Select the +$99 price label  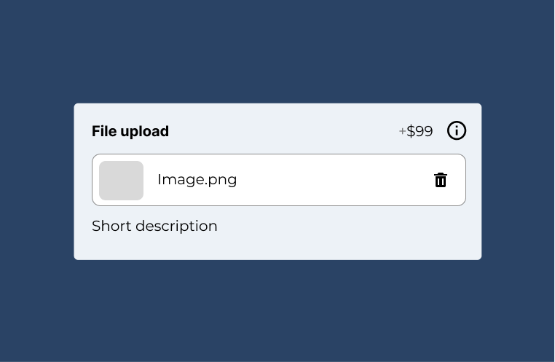pos(417,131)
